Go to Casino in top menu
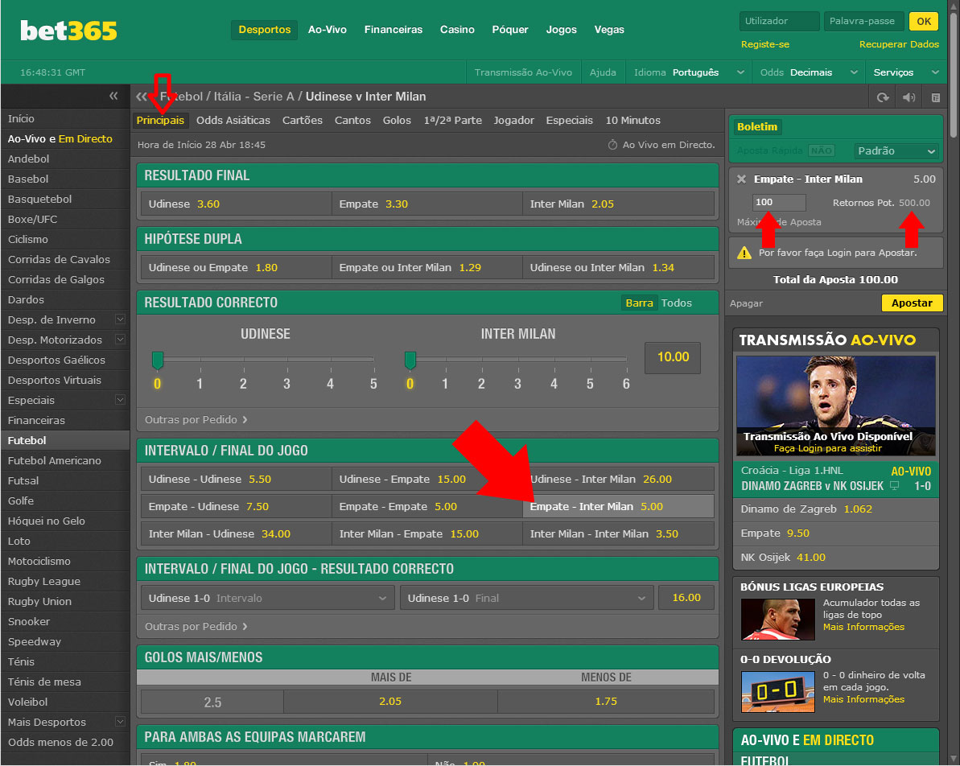The width and height of the screenshot is (960, 766). (456, 30)
